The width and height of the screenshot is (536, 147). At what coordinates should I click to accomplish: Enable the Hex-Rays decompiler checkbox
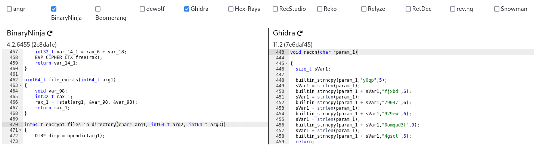click(x=231, y=9)
